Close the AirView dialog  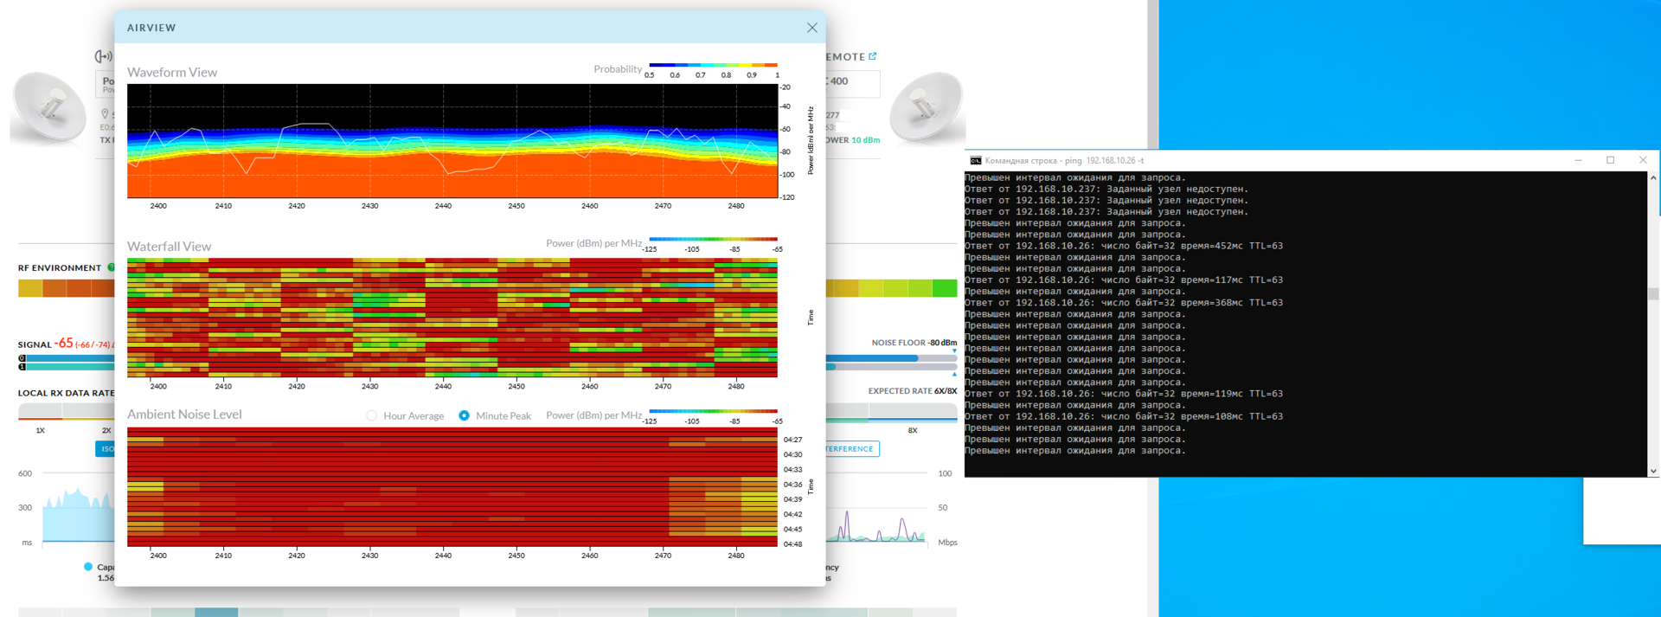[x=811, y=28]
